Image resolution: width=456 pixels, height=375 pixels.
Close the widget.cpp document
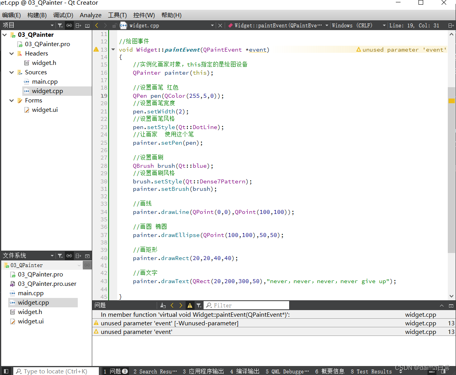pos(220,25)
